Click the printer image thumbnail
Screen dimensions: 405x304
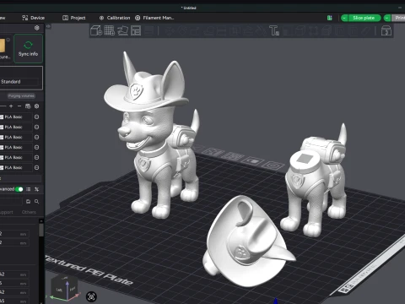click(x=3, y=46)
